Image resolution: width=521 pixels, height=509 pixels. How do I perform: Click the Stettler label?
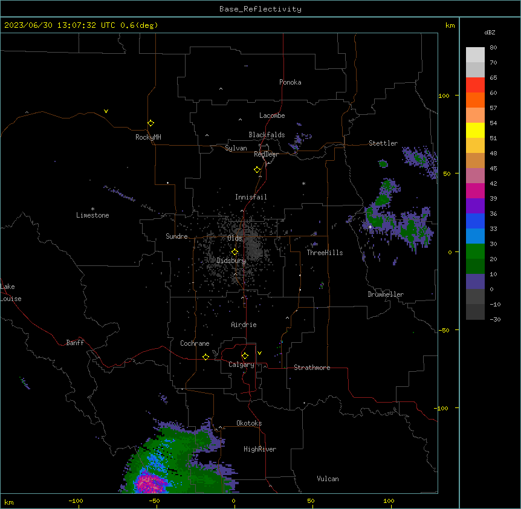pyautogui.click(x=383, y=143)
